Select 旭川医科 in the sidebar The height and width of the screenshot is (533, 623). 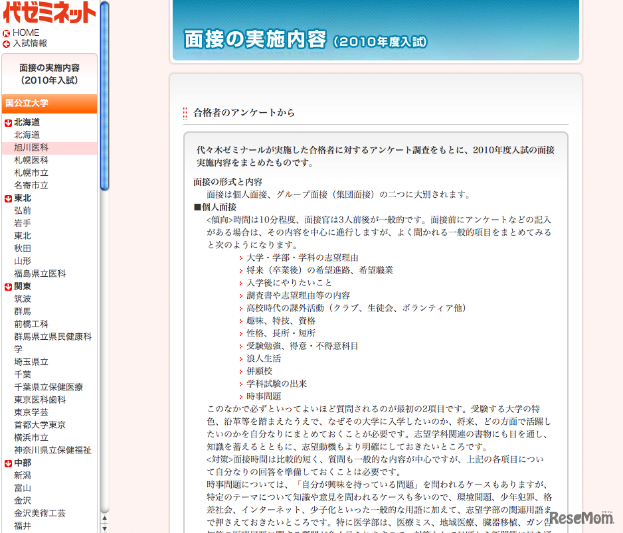pyautogui.click(x=31, y=147)
